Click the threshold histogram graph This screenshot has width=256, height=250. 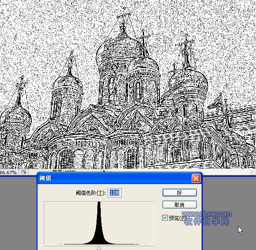coord(99,223)
